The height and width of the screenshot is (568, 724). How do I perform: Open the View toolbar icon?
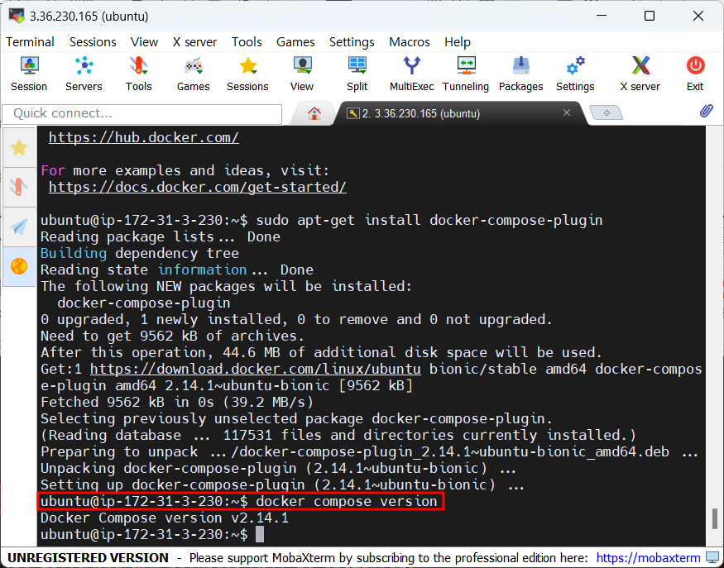[302, 74]
